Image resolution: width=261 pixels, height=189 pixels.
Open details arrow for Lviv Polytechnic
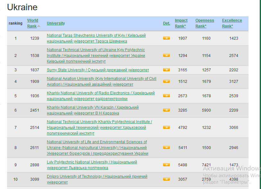point(166,165)
